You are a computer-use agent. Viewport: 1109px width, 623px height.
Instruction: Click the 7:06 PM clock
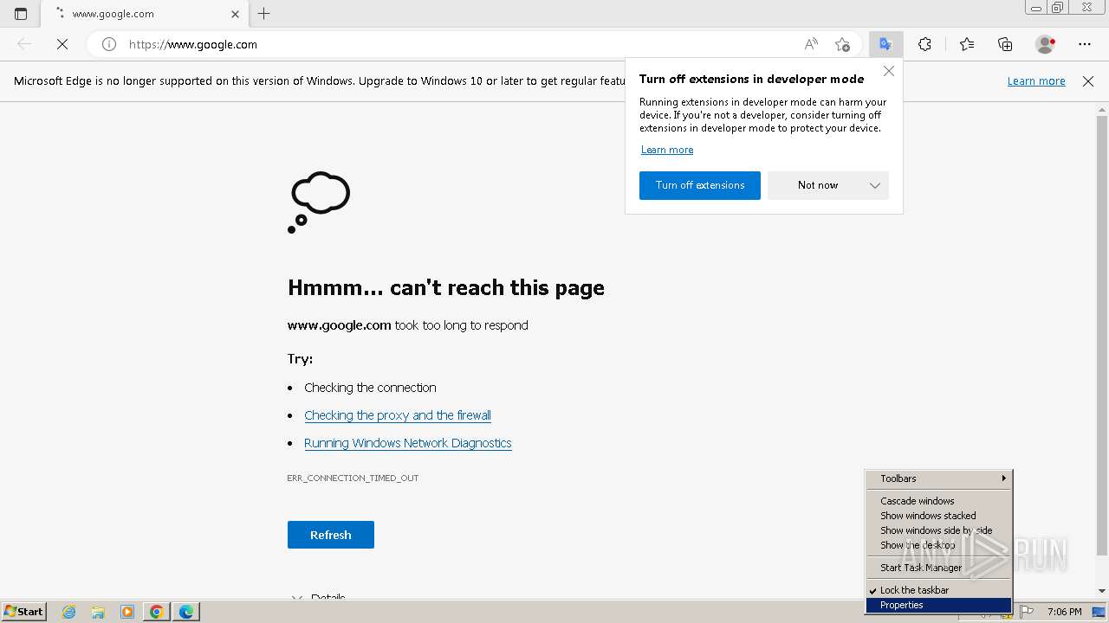1064,612
